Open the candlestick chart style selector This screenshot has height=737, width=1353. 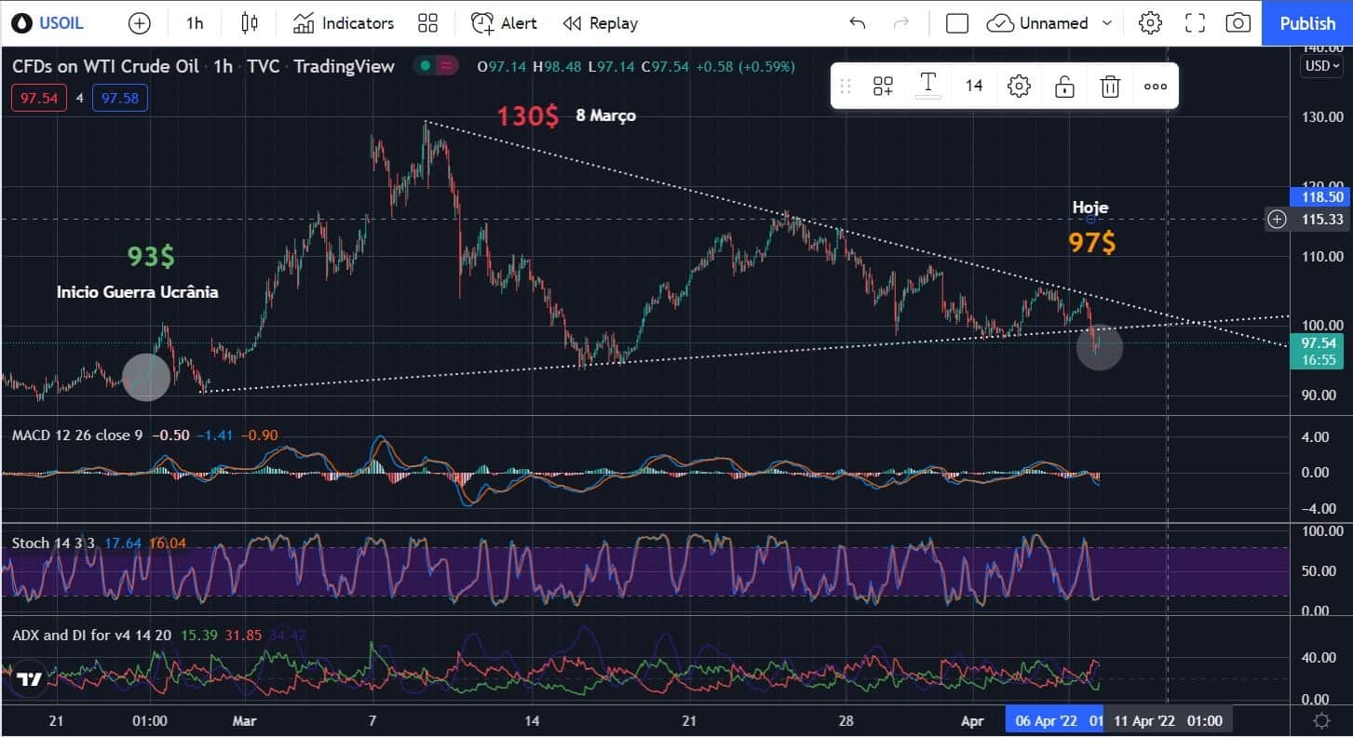pos(249,23)
